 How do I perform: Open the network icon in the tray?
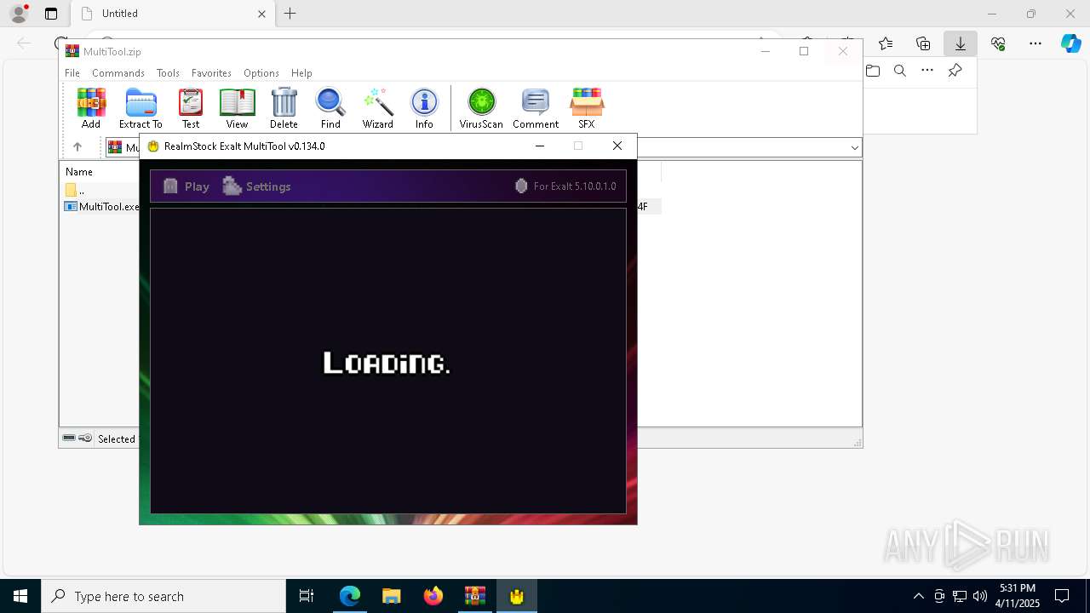960,596
